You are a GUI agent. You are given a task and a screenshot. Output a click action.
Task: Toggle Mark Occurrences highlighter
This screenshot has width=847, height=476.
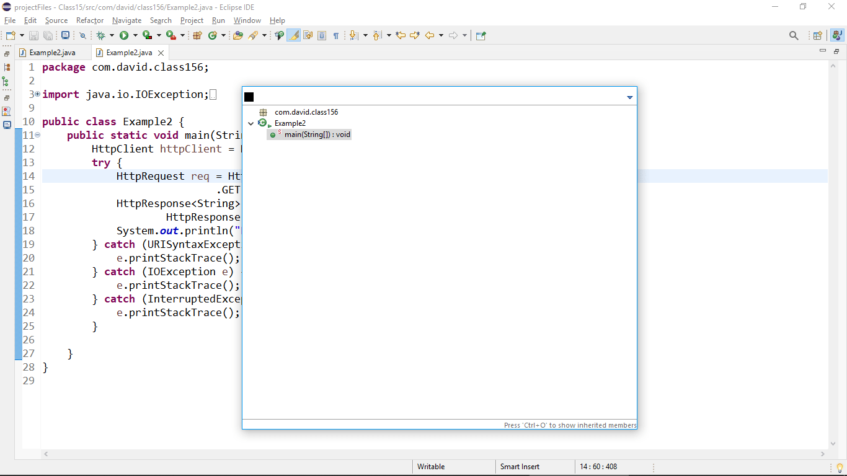pyautogui.click(x=293, y=35)
